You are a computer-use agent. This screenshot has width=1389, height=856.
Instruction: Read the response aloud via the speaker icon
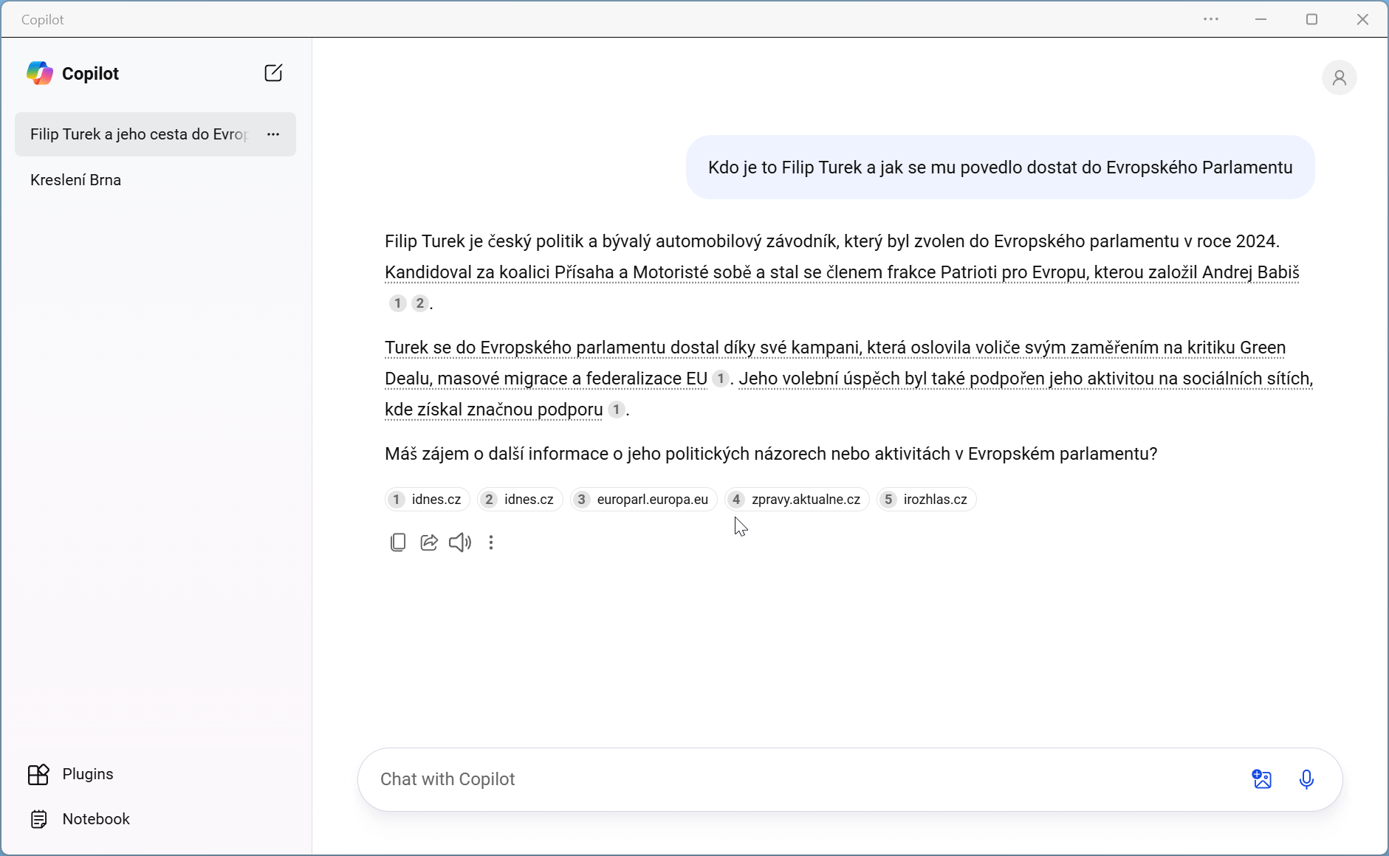[460, 542]
